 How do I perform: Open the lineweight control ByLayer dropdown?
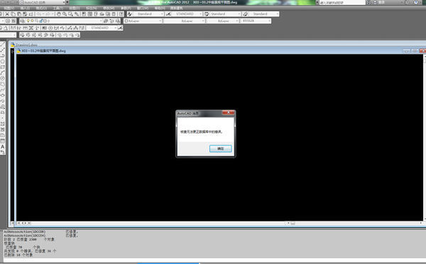(x=222, y=21)
